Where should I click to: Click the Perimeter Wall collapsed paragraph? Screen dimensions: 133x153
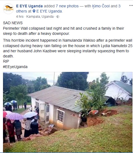(64, 31)
